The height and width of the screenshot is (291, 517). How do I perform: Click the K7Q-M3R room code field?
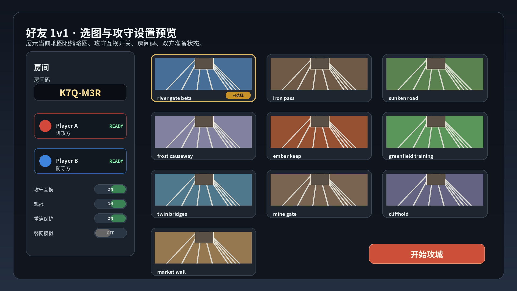click(80, 92)
